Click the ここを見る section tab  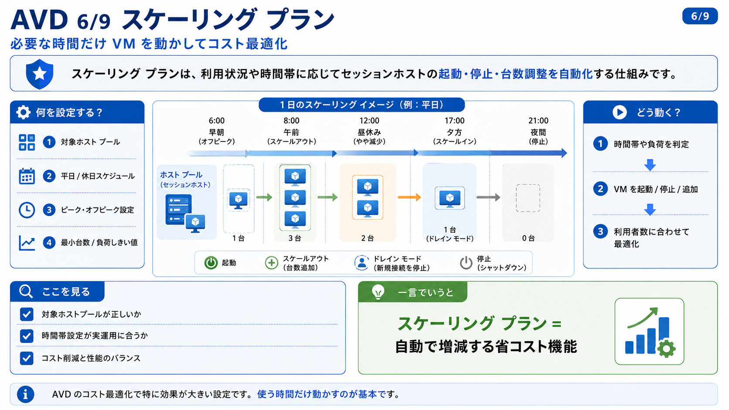(x=57, y=291)
